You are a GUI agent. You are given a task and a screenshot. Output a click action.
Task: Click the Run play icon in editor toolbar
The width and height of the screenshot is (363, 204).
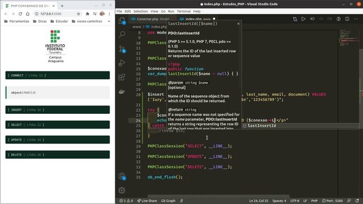[303, 19]
